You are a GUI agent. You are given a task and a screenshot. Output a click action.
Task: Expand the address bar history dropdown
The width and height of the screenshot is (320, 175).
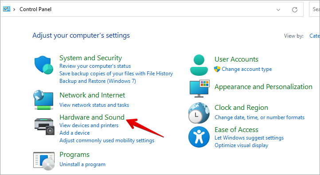[x=278, y=10]
